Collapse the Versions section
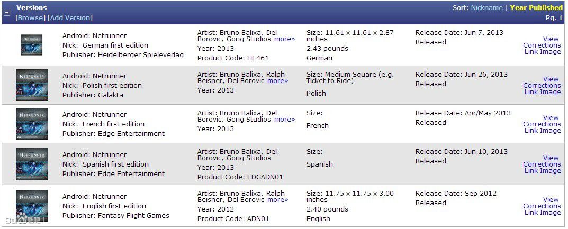This screenshot has width=568, height=229. tap(7, 13)
